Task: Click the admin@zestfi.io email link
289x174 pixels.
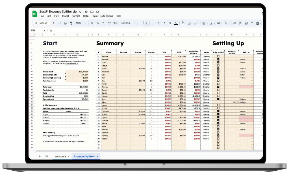Action: tap(72, 64)
